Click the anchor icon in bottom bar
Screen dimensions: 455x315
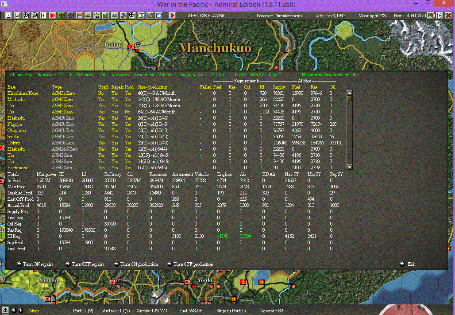[x=5, y=311]
